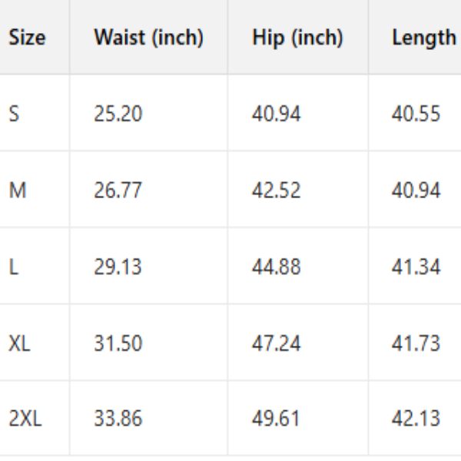
Task: Select the 2XL size cell
Action: pyautogui.click(x=25, y=420)
